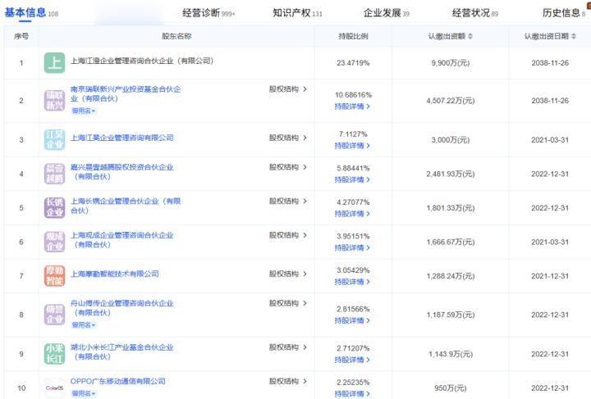The image size is (591, 399).
Task: Click 持股详情 under 5.88441% stake
Action: coord(352,179)
